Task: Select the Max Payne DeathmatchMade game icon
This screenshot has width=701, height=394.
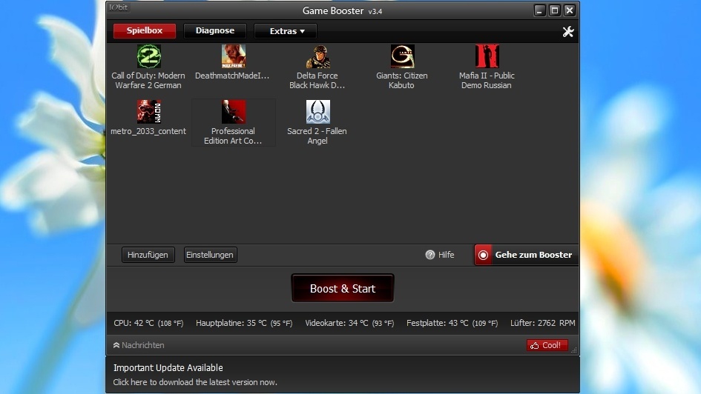Action: coord(233,57)
